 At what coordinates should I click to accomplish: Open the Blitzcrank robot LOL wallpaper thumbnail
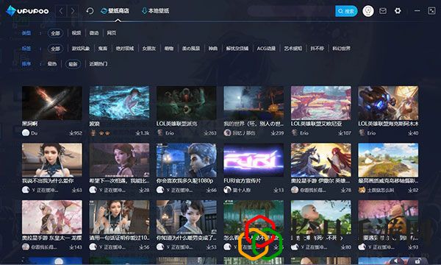click(x=388, y=103)
